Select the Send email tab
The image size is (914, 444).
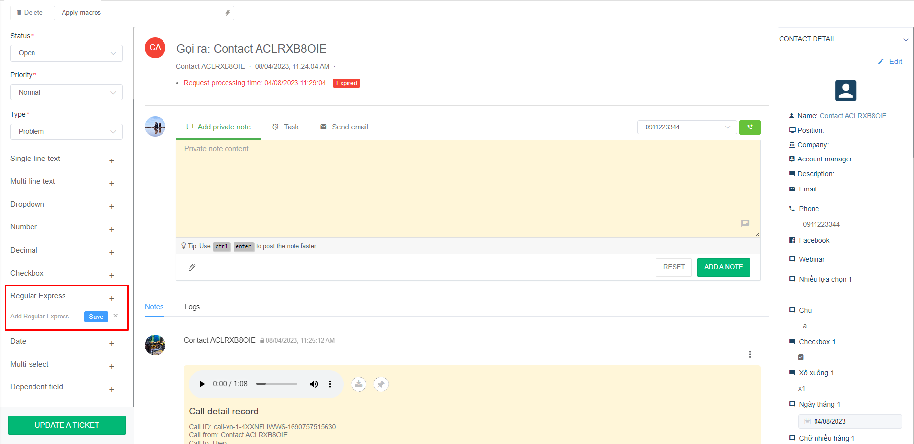344,127
